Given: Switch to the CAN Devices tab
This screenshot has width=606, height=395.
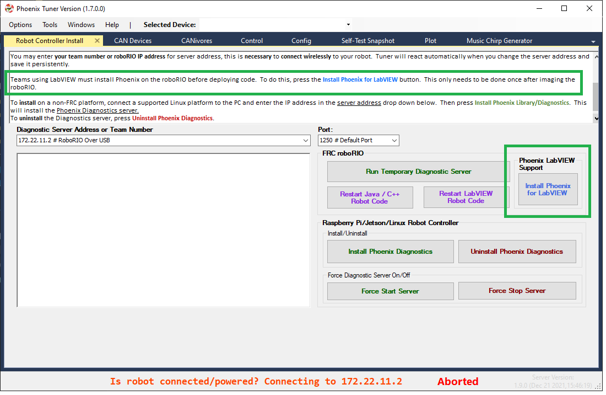Looking at the screenshot, I should (133, 41).
